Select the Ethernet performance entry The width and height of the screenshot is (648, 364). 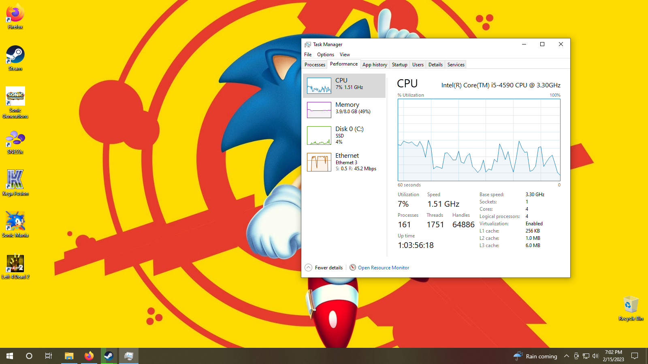pos(344,162)
